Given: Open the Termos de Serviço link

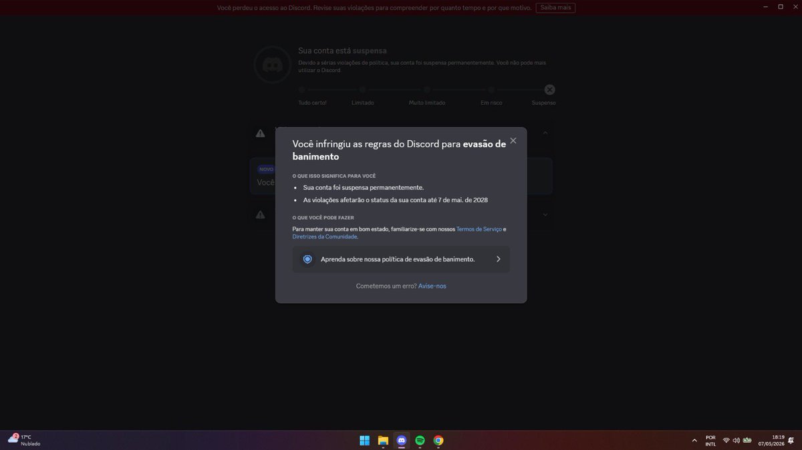Looking at the screenshot, I should pos(479,229).
